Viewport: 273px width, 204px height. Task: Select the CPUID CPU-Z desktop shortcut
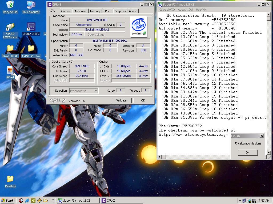(31, 29)
